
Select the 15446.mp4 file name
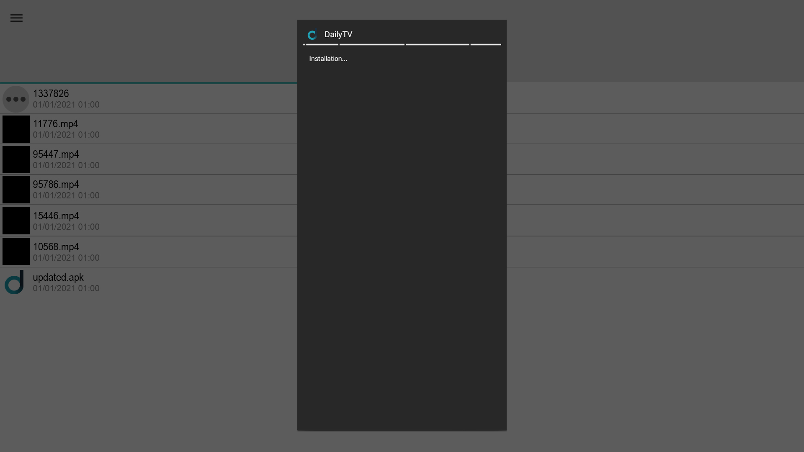(56, 216)
